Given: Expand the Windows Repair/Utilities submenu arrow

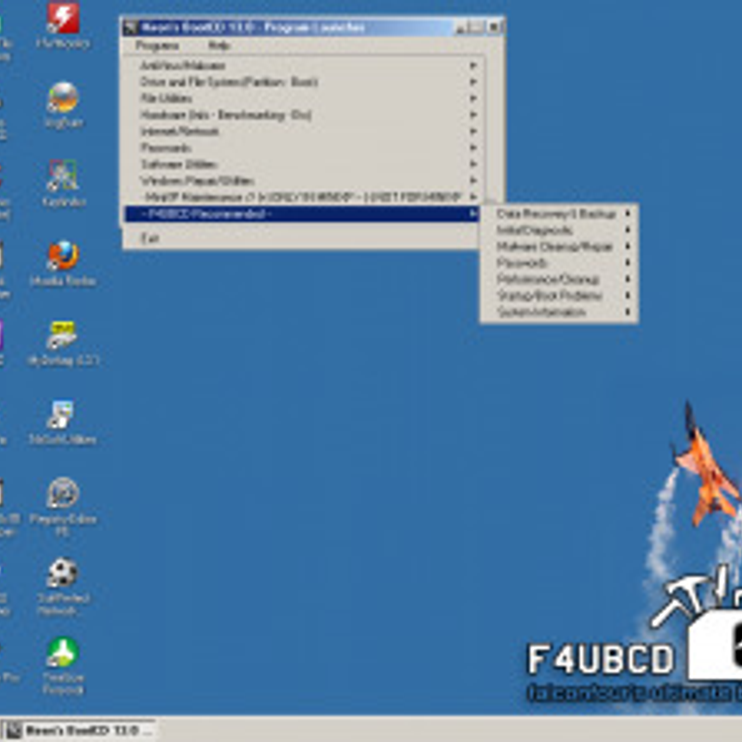Looking at the screenshot, I should pos(473,181).
